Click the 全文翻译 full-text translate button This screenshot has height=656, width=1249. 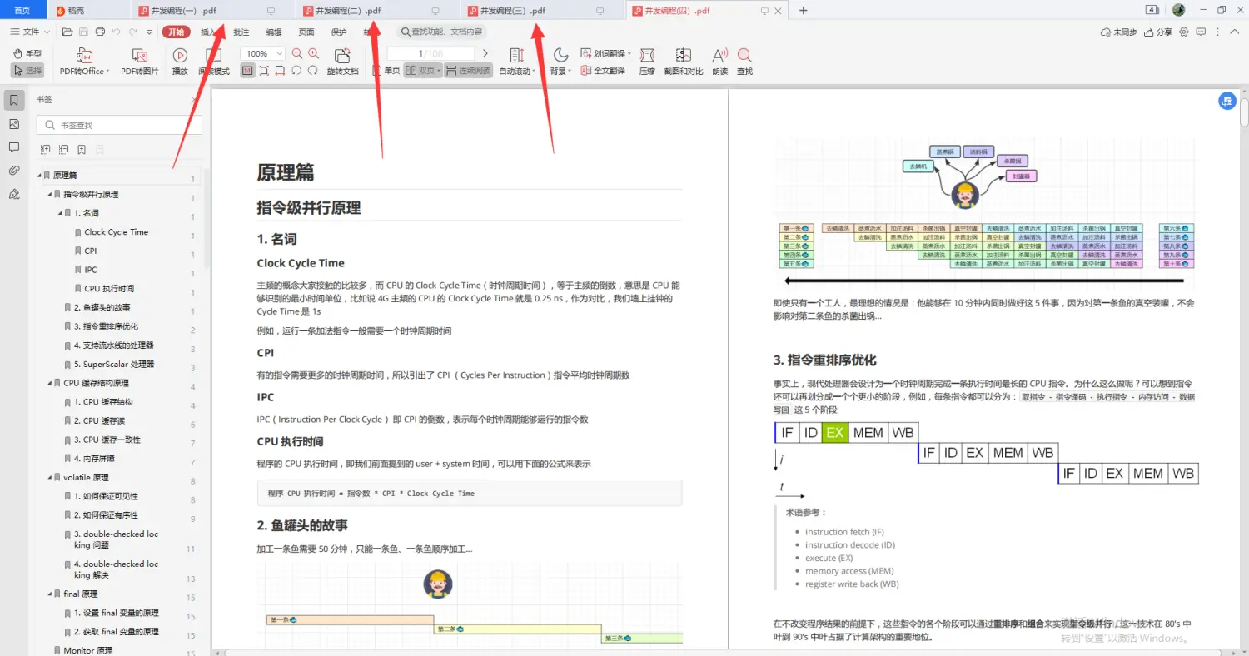610,71
